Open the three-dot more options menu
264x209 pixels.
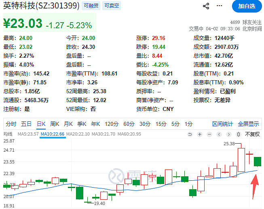[x=219, y=6]
